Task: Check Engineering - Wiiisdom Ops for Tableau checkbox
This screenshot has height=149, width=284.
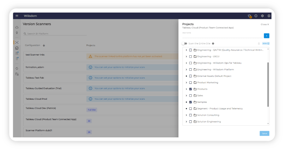Action: click(x=191, y=63)
